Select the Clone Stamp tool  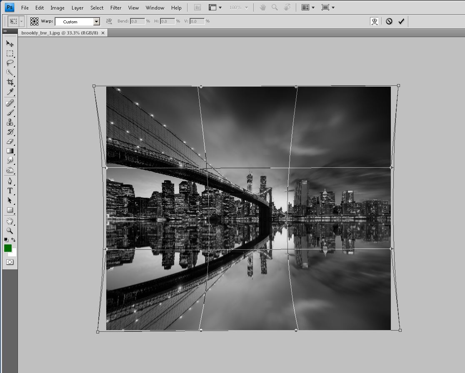[10, 122]
